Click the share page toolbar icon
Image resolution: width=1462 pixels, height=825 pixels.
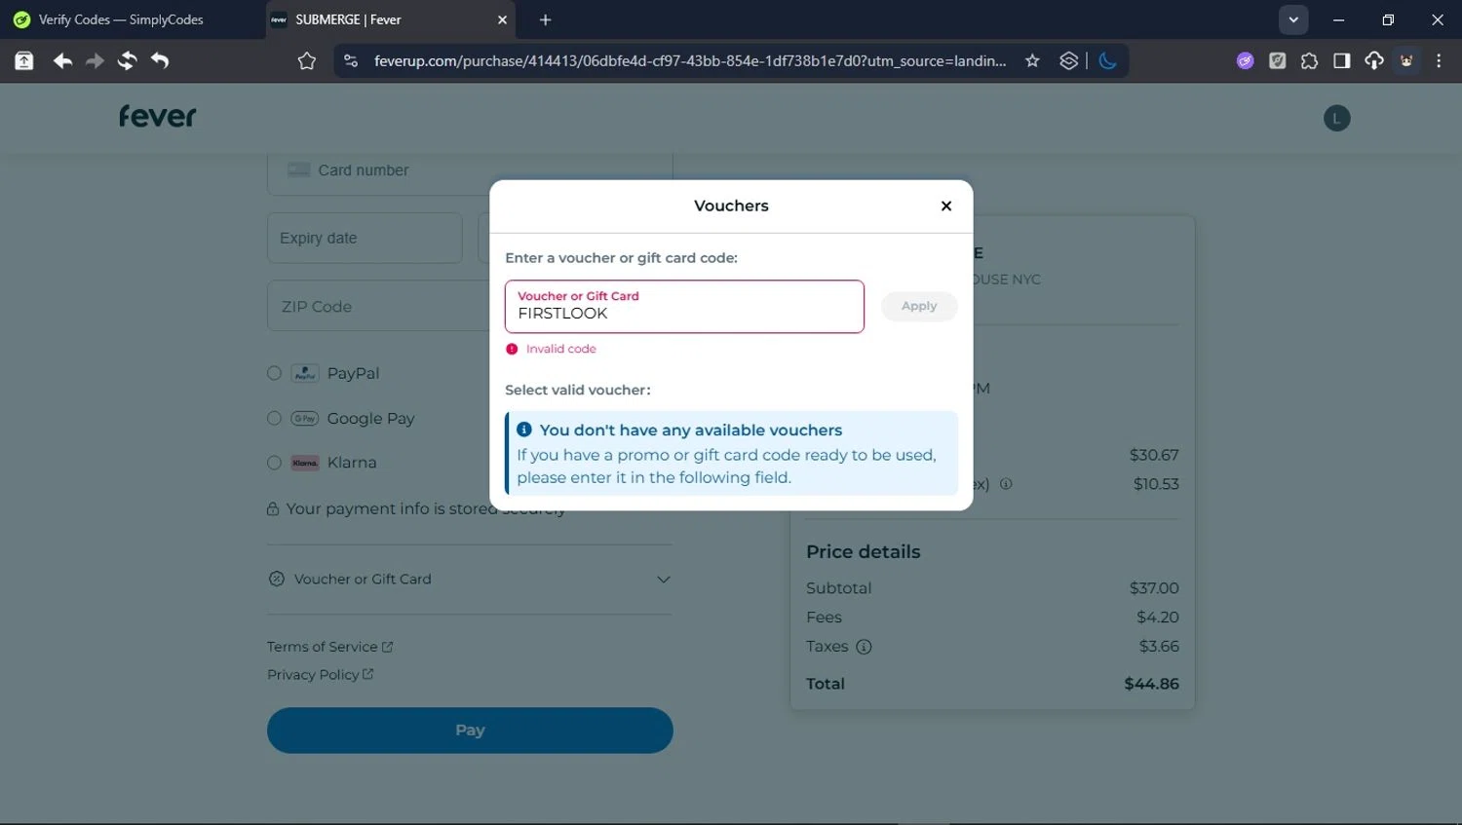click(24, 60)
